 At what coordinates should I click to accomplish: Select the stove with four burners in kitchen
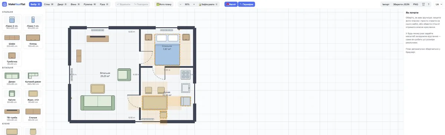coord(185,75)
